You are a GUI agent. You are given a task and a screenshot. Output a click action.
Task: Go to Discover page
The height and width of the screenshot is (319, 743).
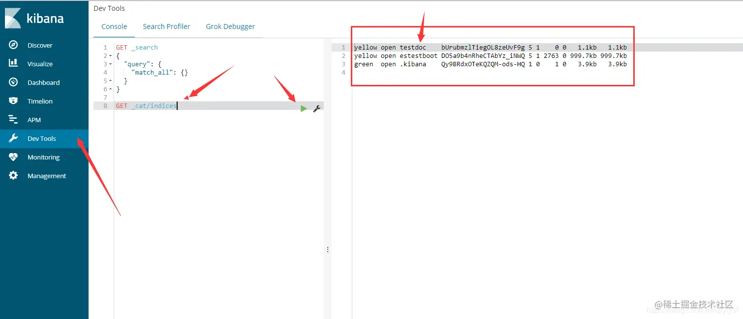point(40,45)
